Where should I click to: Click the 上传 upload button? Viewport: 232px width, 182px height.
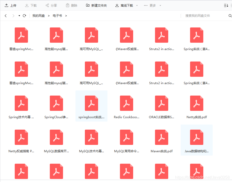pos(10,6)
